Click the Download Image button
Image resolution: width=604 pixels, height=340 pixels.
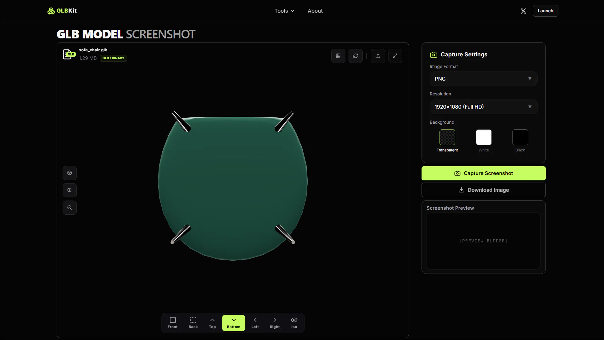[x=484, y=190]
